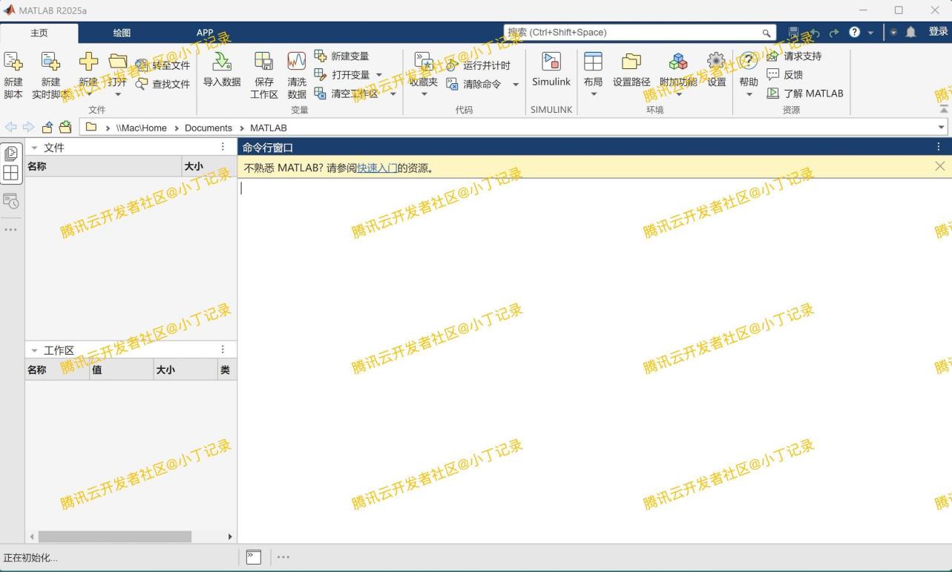Click the Import Data (导入数据) icon
The image size is (952, 572).
[x=222, y=62]
